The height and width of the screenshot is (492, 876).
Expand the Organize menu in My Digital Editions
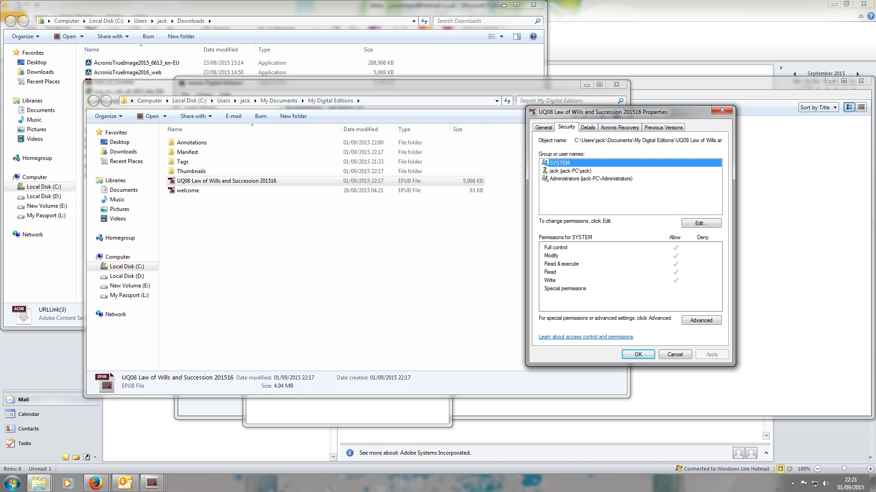109,116
